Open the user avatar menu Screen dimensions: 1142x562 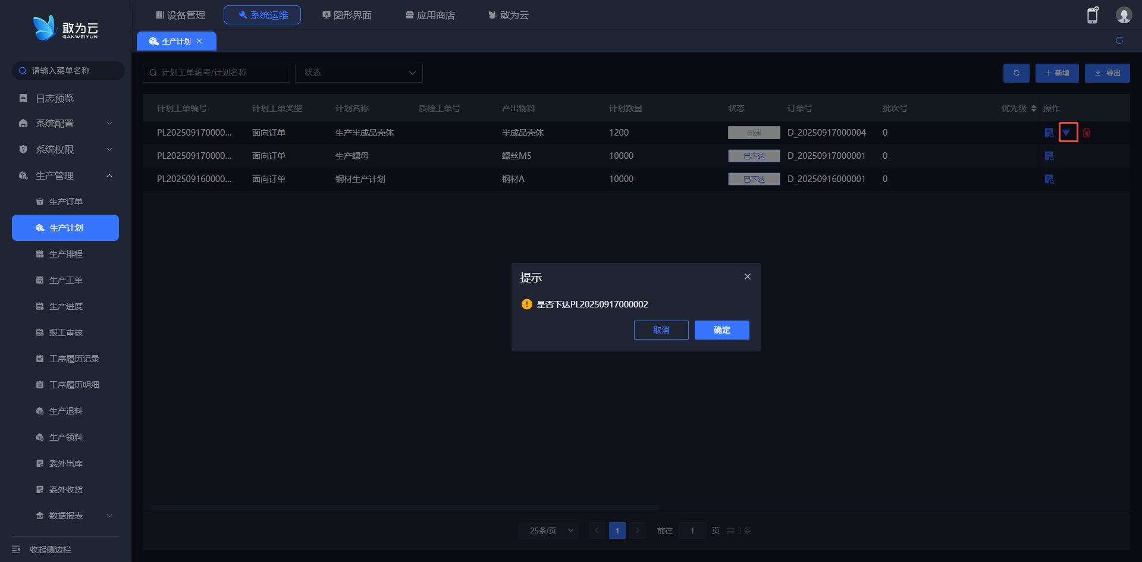click(1123, 15)
